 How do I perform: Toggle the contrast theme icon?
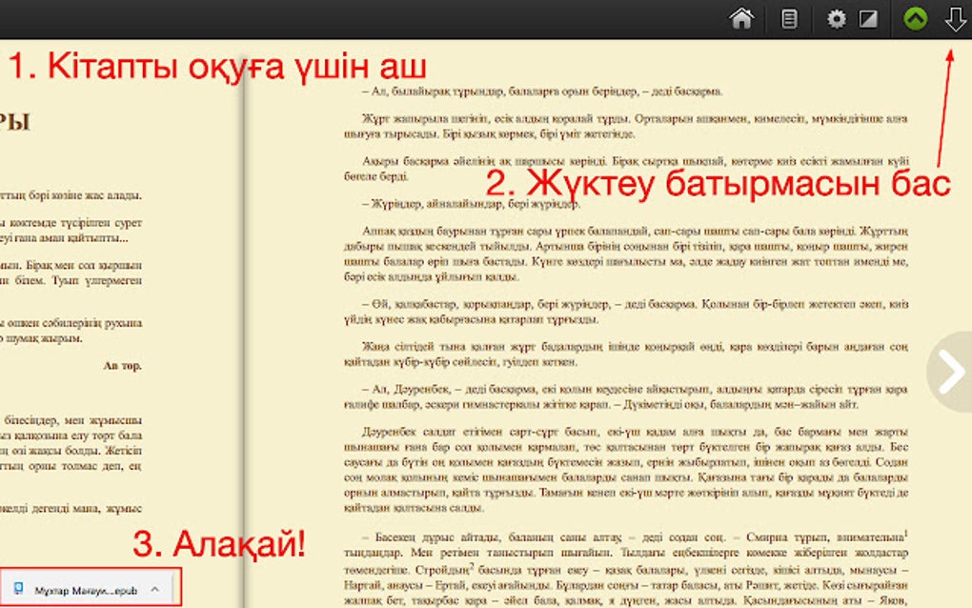[868, 19]
